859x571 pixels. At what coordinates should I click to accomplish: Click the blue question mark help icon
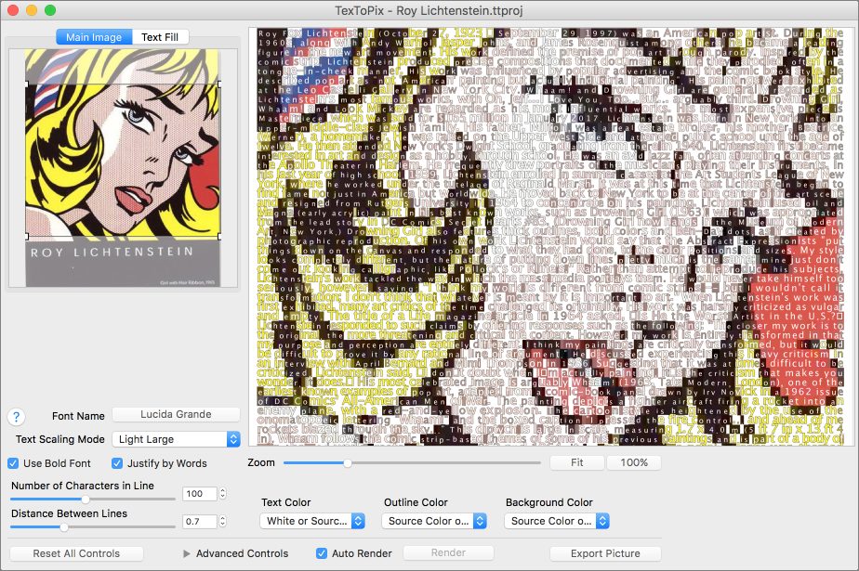[14, 415]
